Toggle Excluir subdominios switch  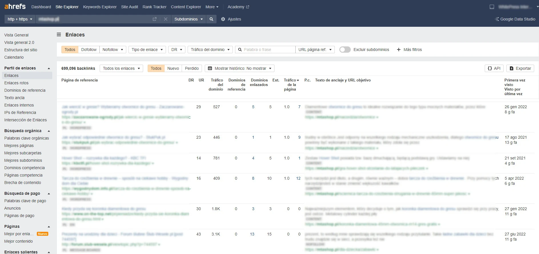tap(345, 50)
